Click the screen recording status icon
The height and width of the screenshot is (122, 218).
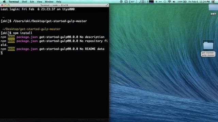tap(121, 2)
